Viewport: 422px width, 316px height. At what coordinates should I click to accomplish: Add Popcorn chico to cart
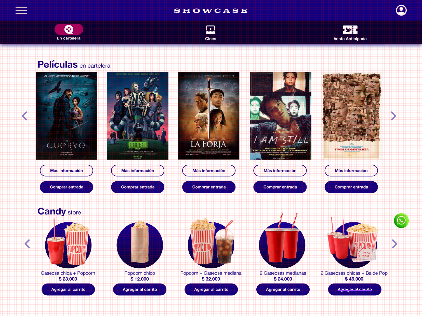140,289
